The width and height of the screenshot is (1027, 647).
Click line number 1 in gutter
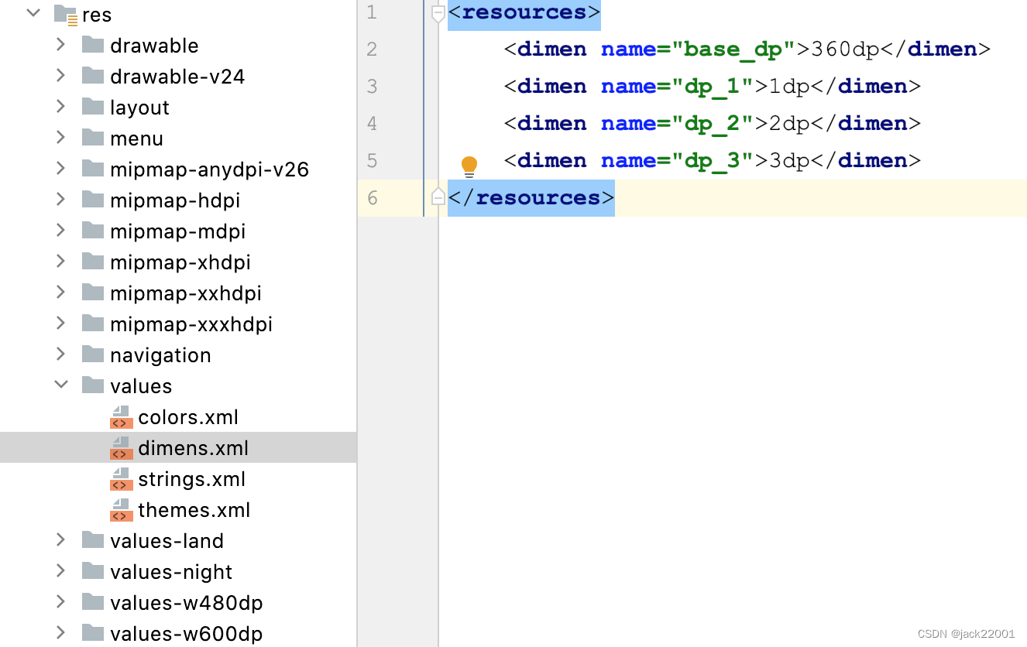coord(372,12)
